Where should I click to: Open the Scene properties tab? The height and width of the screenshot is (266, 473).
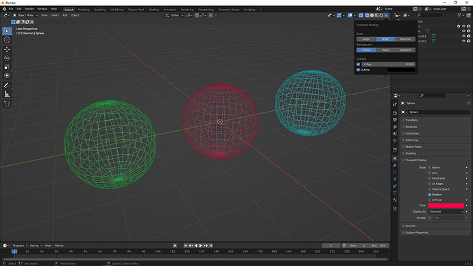tap(395, 134)
